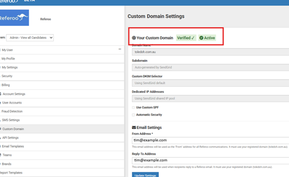The image size is (289, 177).
Task: Open the Billing page
Action: tap(62, 85)
